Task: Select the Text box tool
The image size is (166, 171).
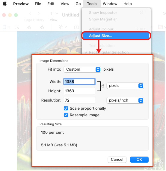Action: click(x=76, y=27)
